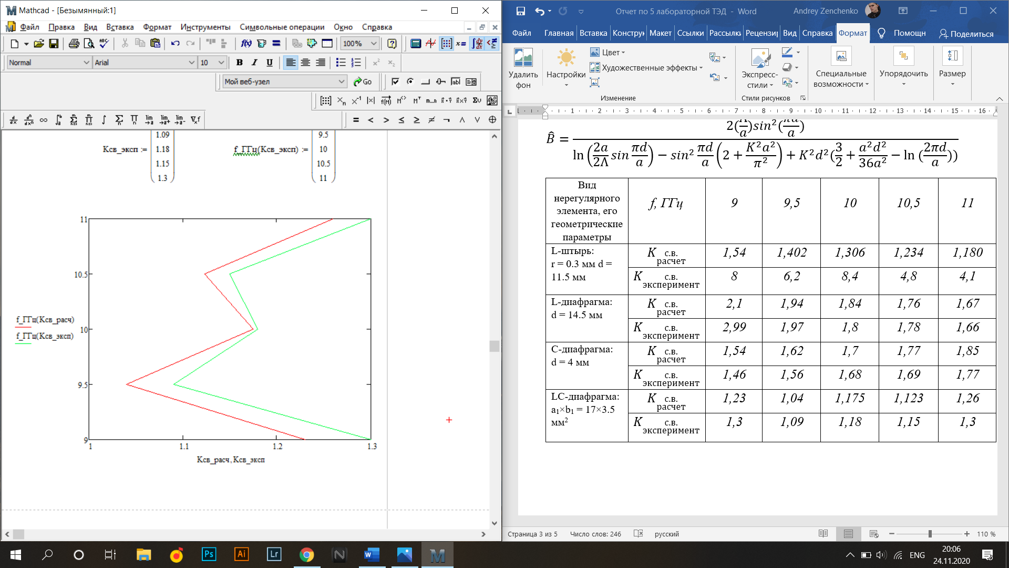Open Photoshop from the Windows taskbar
The height and width of the screenshot is (568, 1009).
(x=209, y=555)
